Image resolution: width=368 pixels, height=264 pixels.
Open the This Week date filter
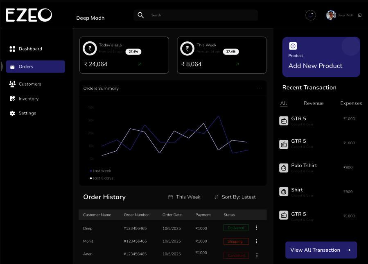pos(185,197)
